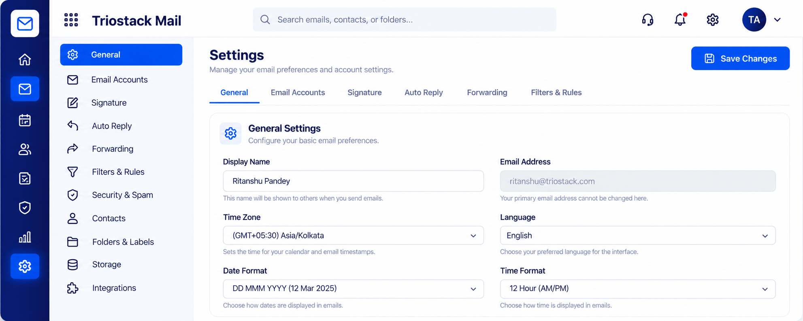803x321 pixels.
Task: Click the TA profile avatar
Action: pos(754,19)
